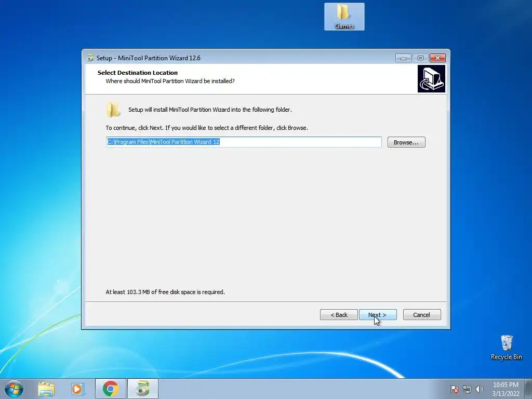
Task: Click the Next button in setup
Action: click(378, 314)
